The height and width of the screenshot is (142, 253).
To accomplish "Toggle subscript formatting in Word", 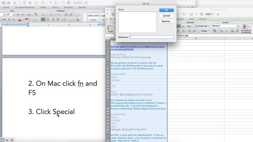I will coord(14,19).
